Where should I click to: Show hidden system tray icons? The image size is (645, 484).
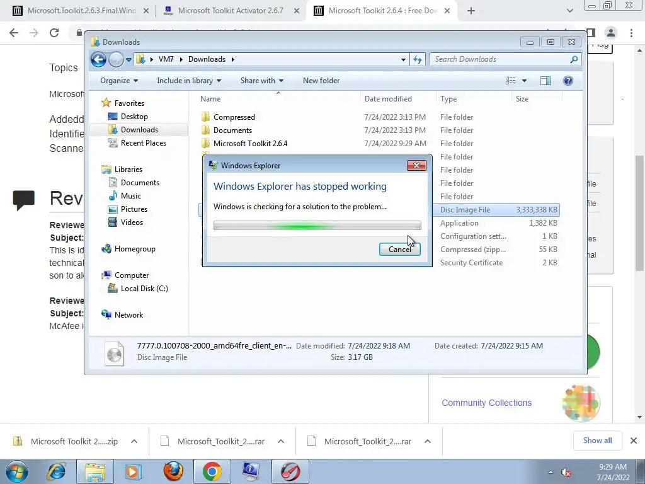[x=551, y=472]
